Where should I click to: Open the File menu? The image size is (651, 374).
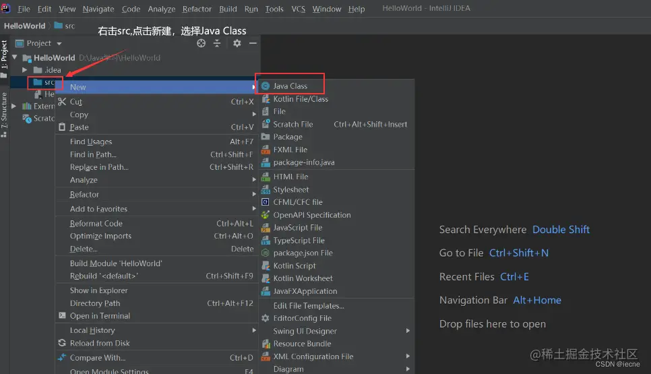pos(24,9)
